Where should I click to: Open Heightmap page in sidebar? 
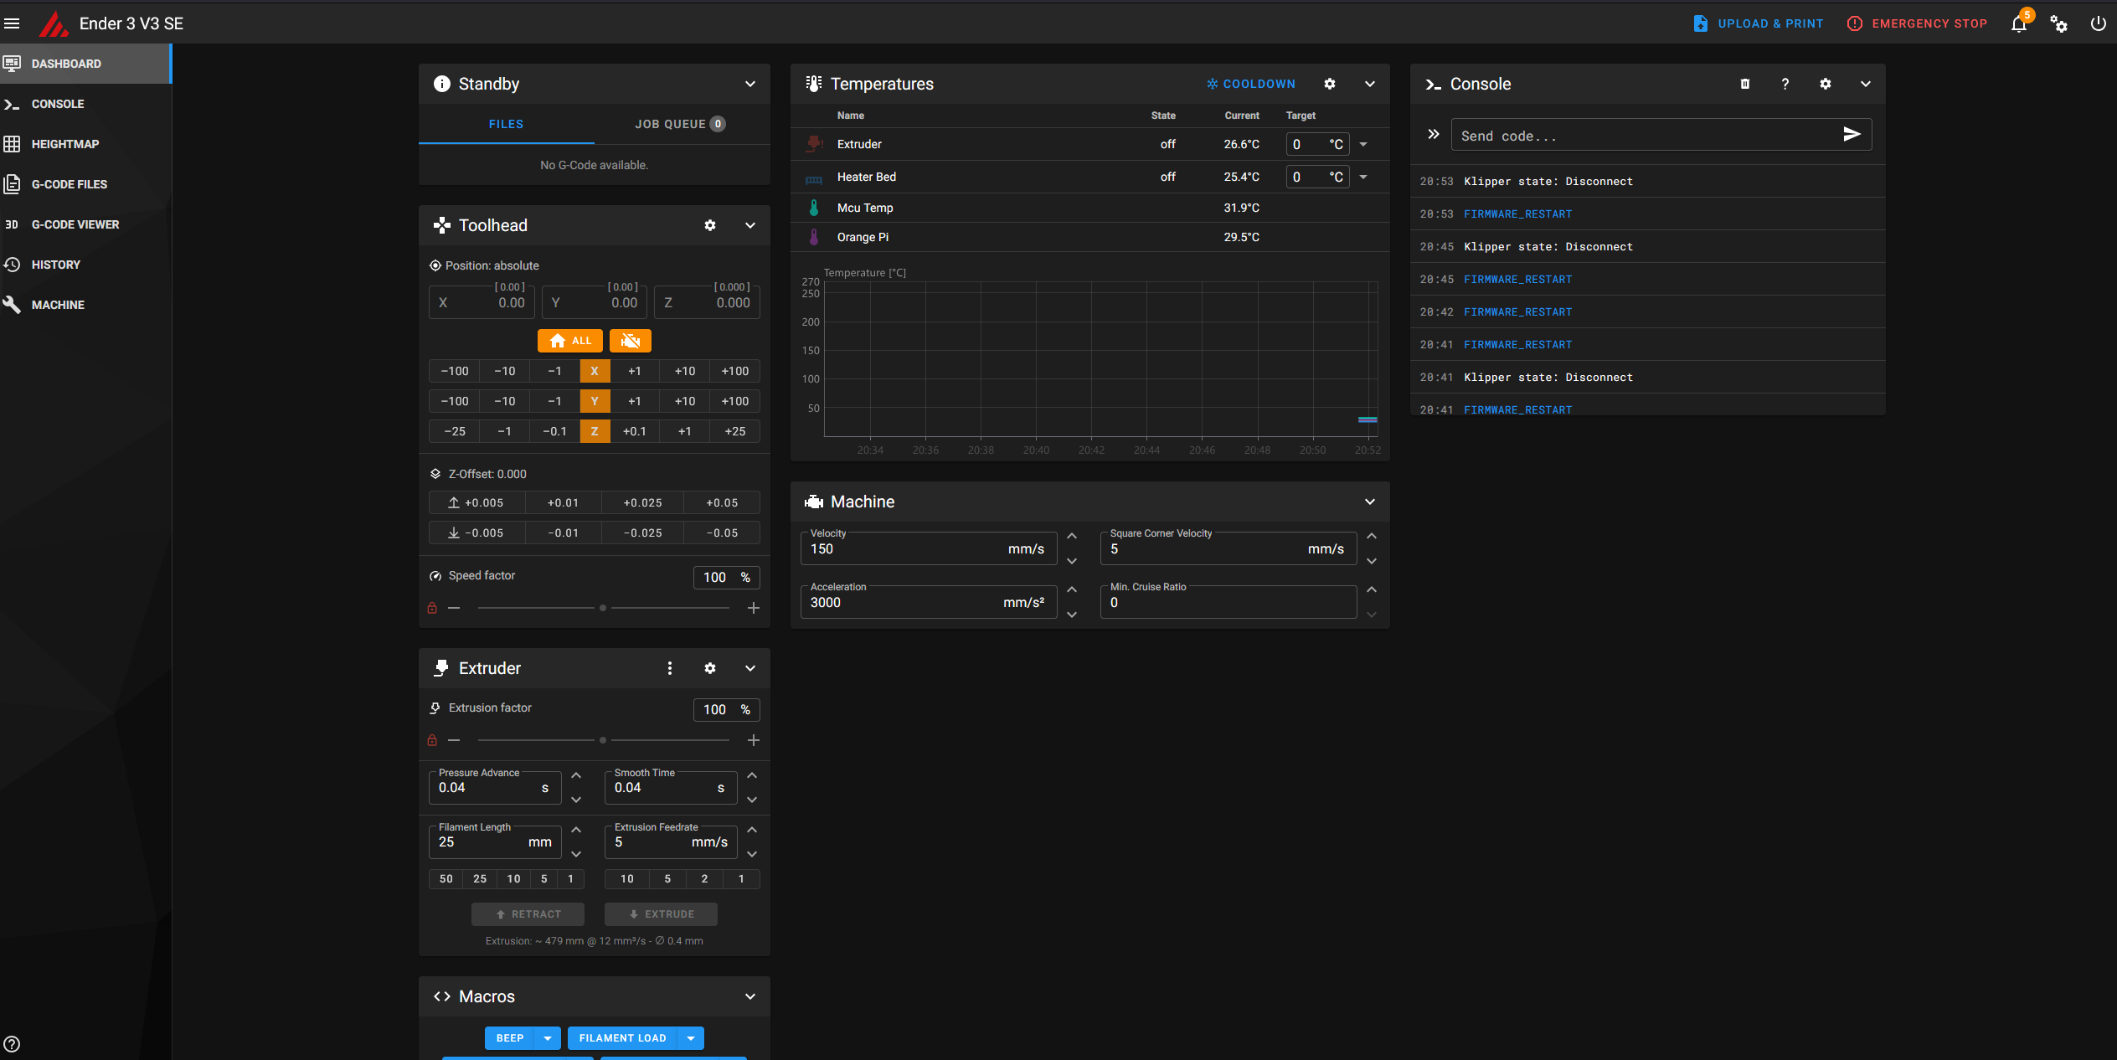tap(85, 144)
